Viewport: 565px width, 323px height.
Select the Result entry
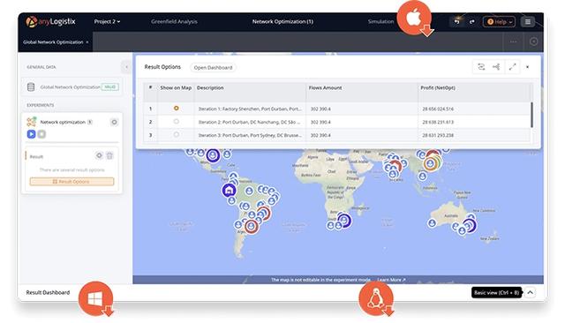[36, 156]
